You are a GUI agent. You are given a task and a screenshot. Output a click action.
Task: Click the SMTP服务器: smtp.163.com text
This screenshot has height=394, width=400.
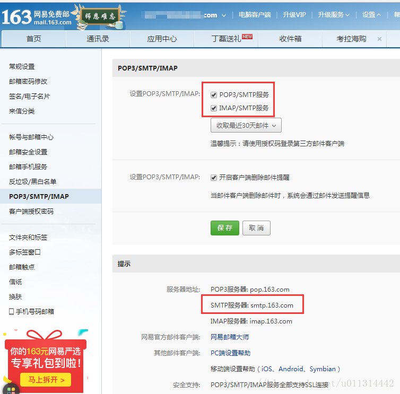pyautogui.click(x=252, y=305)
